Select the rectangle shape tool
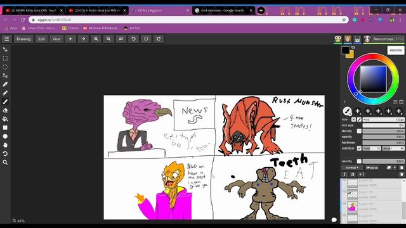 pos(5,127)
